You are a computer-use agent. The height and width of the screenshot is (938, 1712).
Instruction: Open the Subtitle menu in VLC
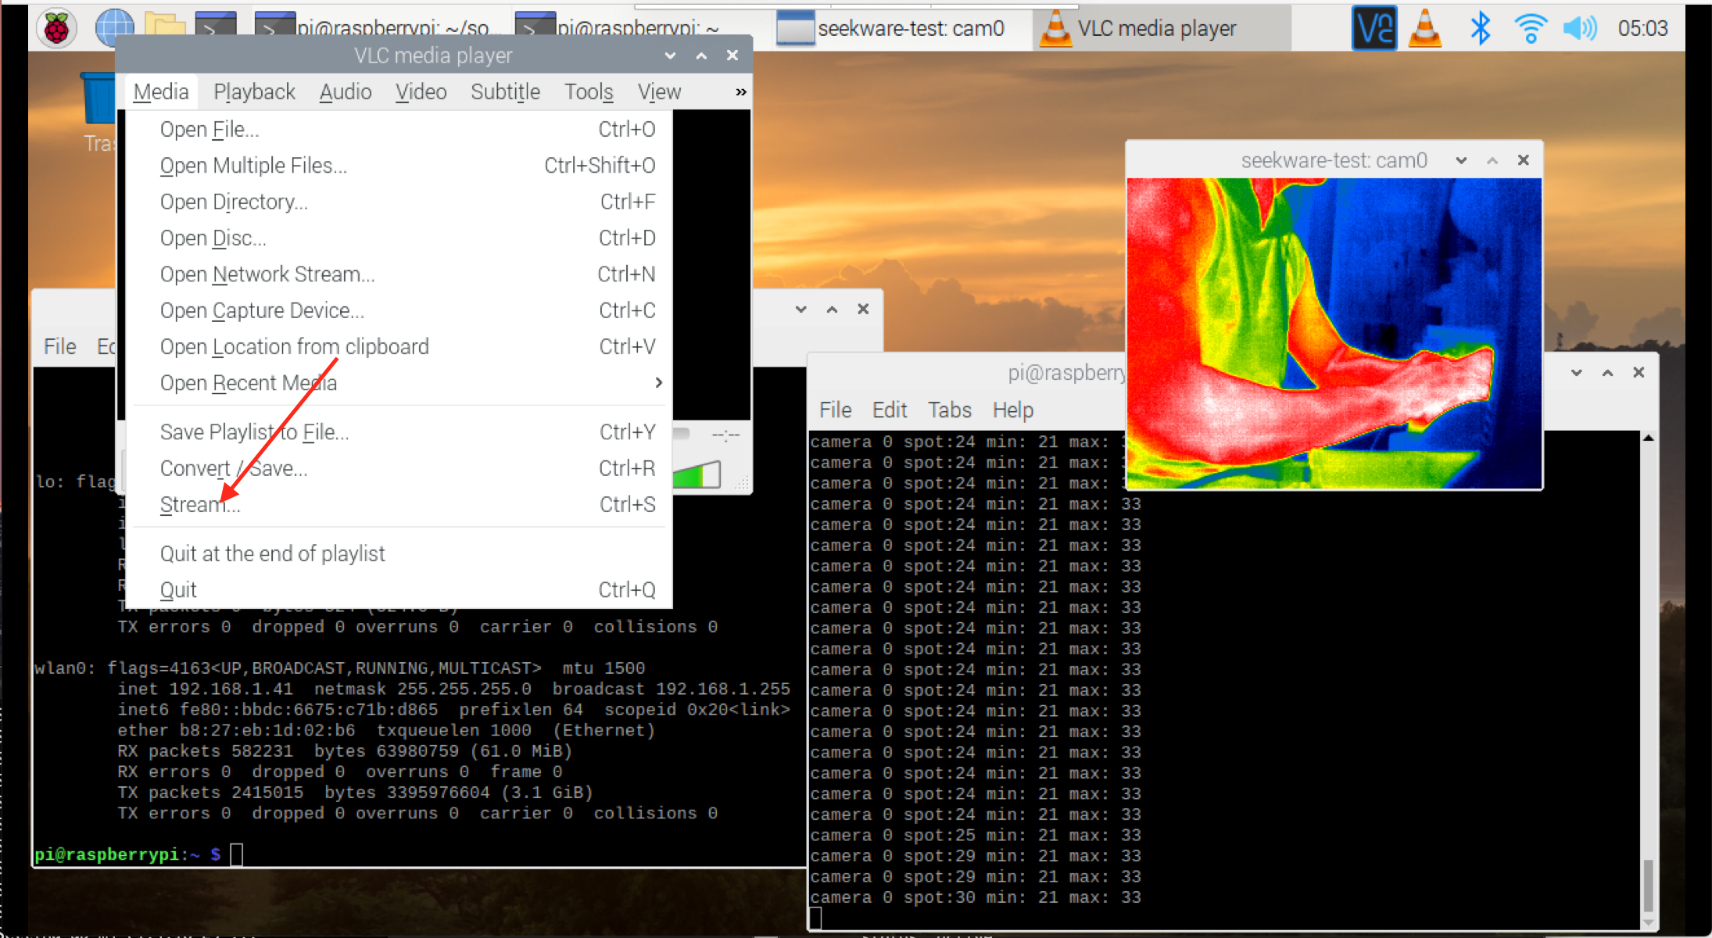point(505,91)
